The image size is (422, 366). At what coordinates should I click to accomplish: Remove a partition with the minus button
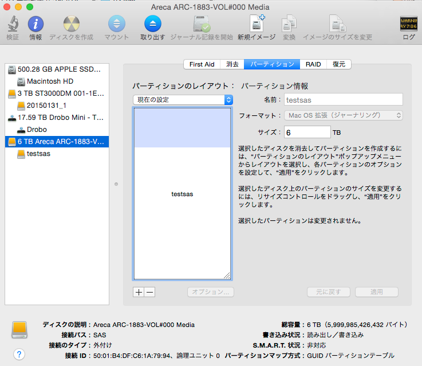coord(149,292)
